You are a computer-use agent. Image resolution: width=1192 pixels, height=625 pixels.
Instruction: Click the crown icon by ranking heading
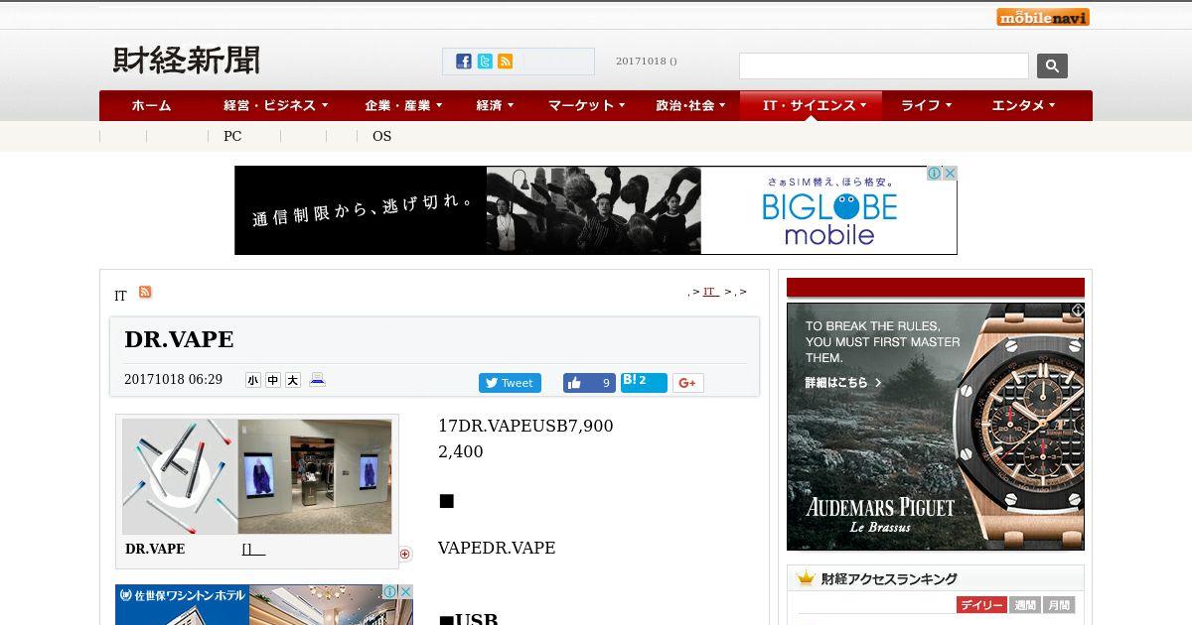pos(806,577)
